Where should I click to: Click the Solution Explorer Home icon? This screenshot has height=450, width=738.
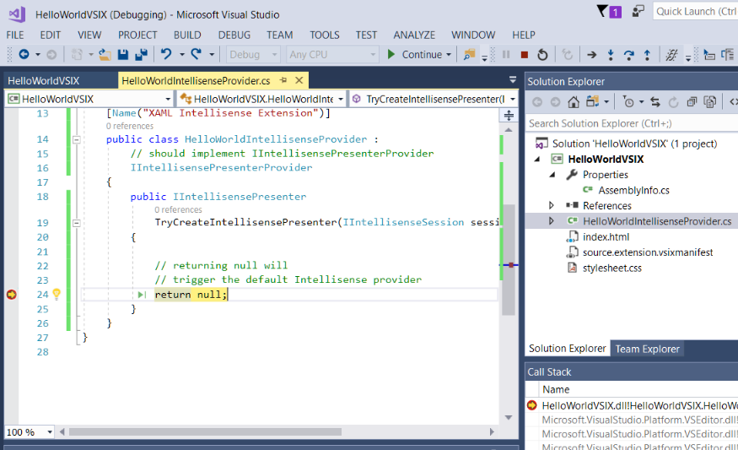pyautogui.click(x=574, y=102)
